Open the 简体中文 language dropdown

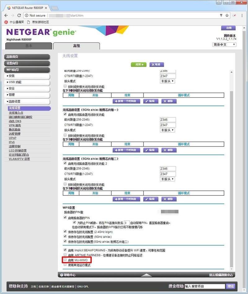pos(224,45)
